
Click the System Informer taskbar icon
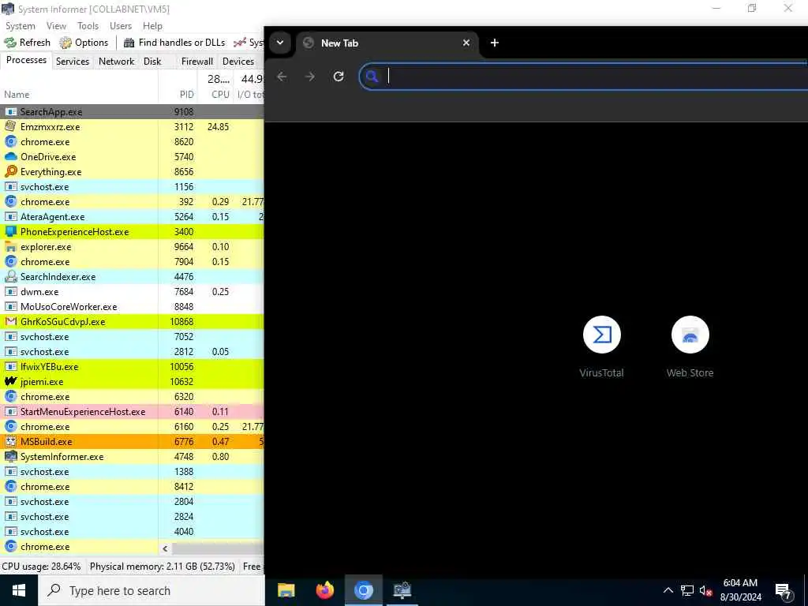(402, 590)
